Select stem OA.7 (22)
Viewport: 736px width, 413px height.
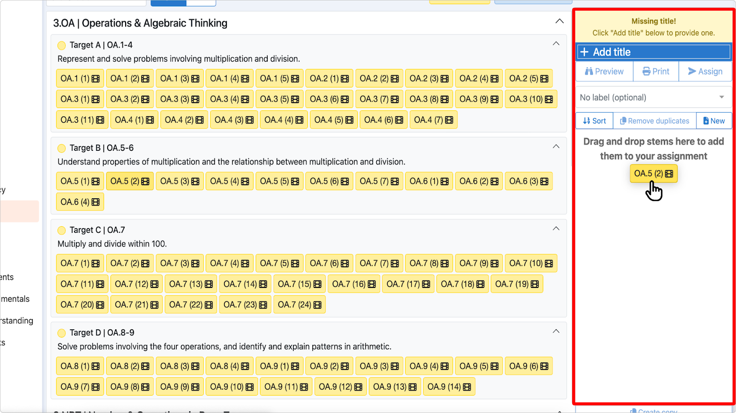click(191, 305)
